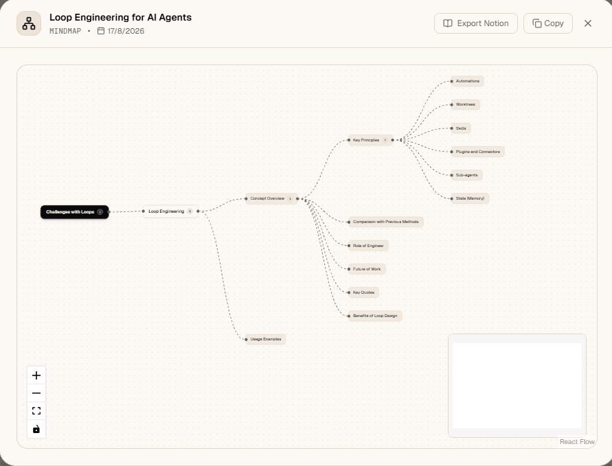
Task: Select the Future of Work node
Action: pos(367,269)
